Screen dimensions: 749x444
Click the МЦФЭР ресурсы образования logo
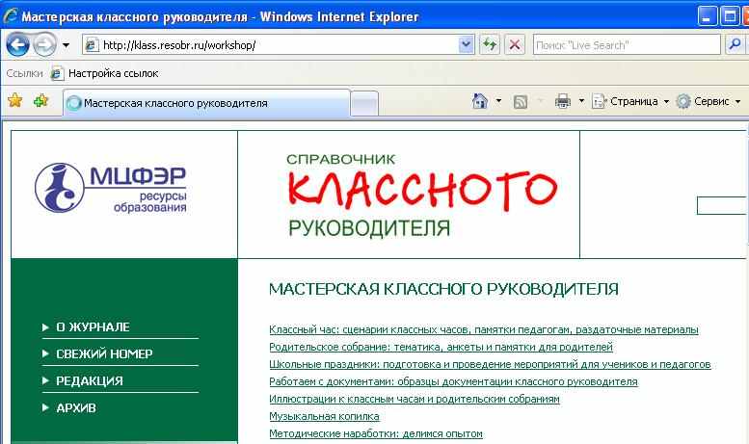[x=110, y=188]
